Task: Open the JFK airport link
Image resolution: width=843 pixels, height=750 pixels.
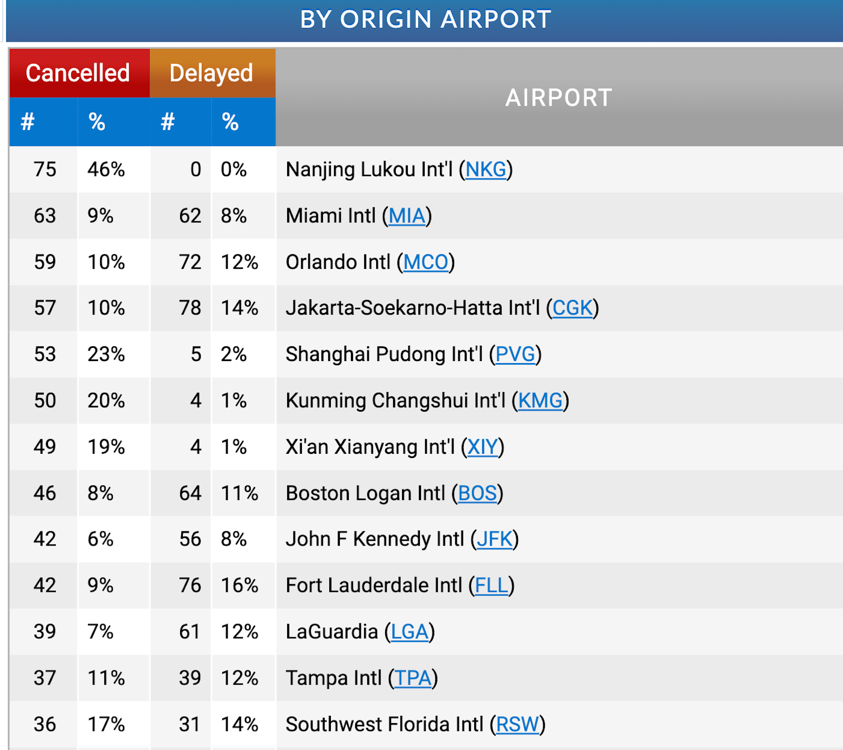Action: (x=494, y=539)
